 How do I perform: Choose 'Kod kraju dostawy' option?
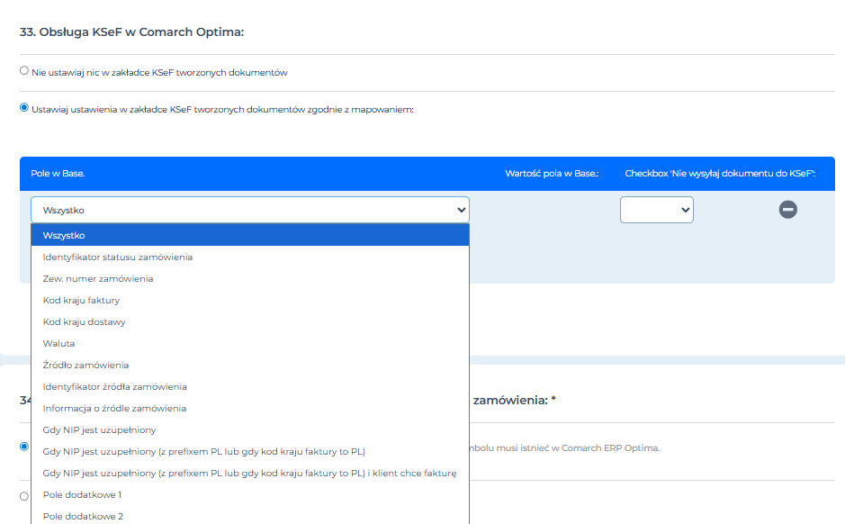pos(250,321)
